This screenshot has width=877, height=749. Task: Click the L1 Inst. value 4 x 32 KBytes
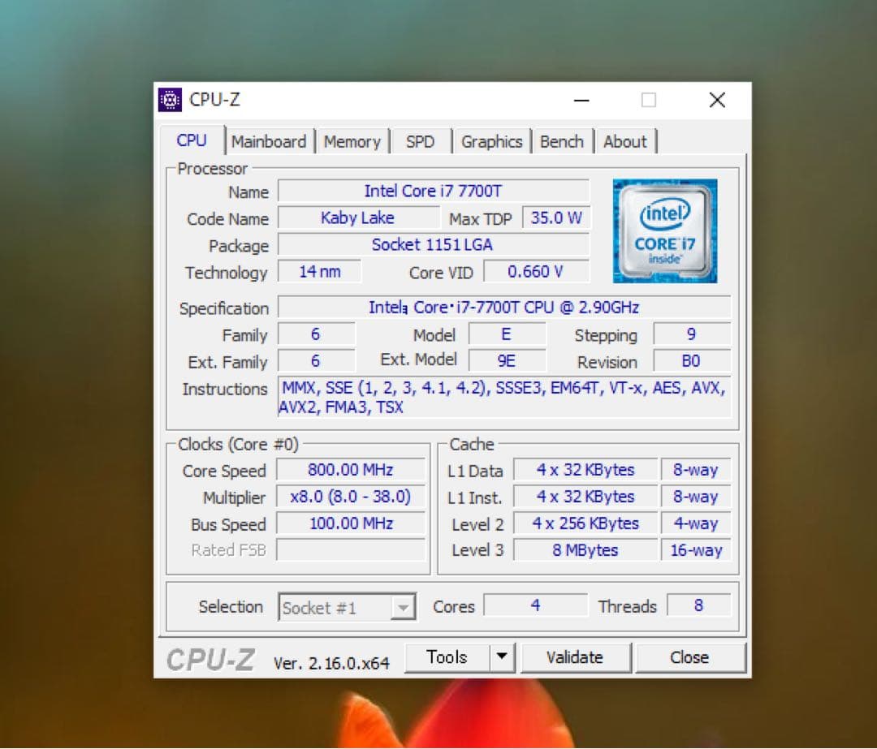pyautogui.click(x=585, y=497)
